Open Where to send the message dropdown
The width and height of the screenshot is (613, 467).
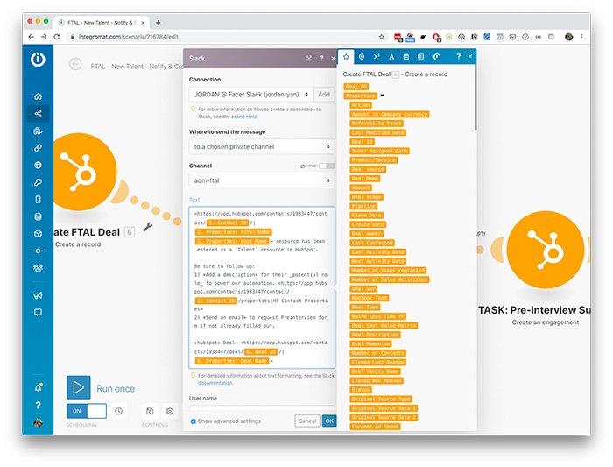[x=262, y=146]
